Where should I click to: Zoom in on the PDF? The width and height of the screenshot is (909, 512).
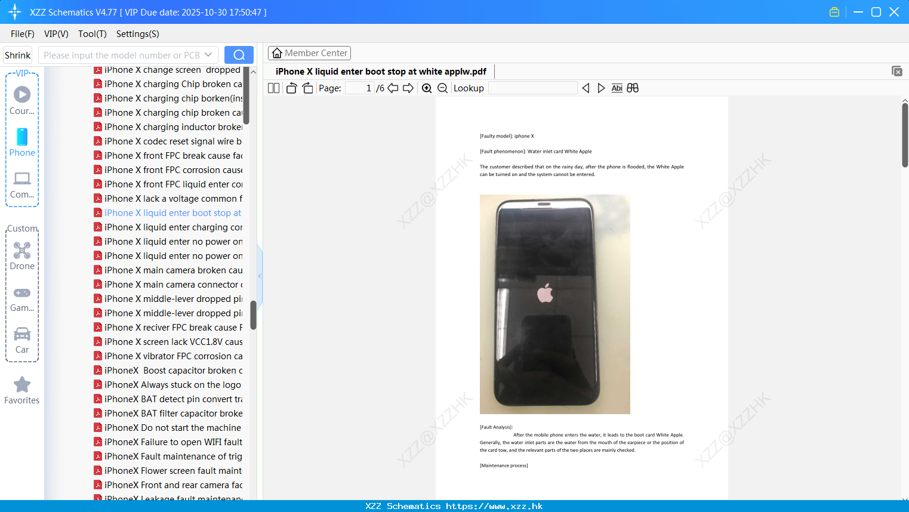[427, 88]
